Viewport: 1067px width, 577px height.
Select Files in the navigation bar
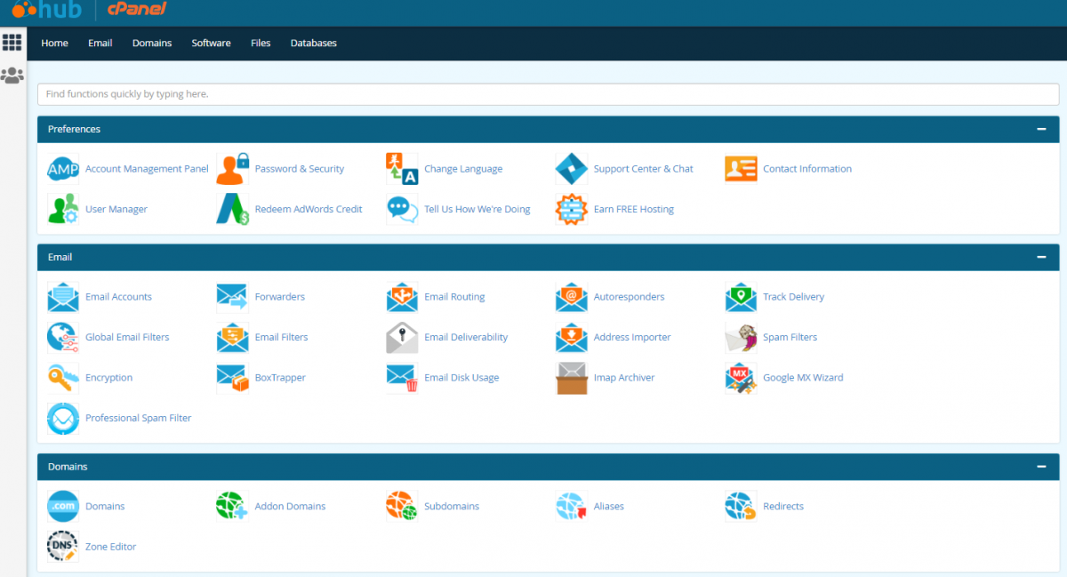coord(261,43)
